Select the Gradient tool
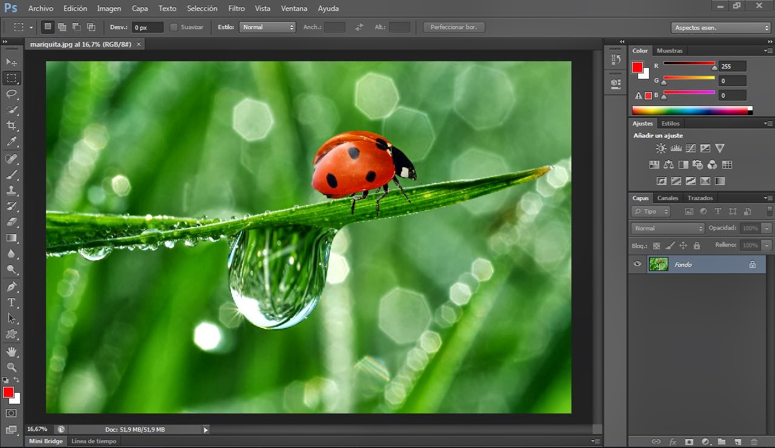 (12, 238)
